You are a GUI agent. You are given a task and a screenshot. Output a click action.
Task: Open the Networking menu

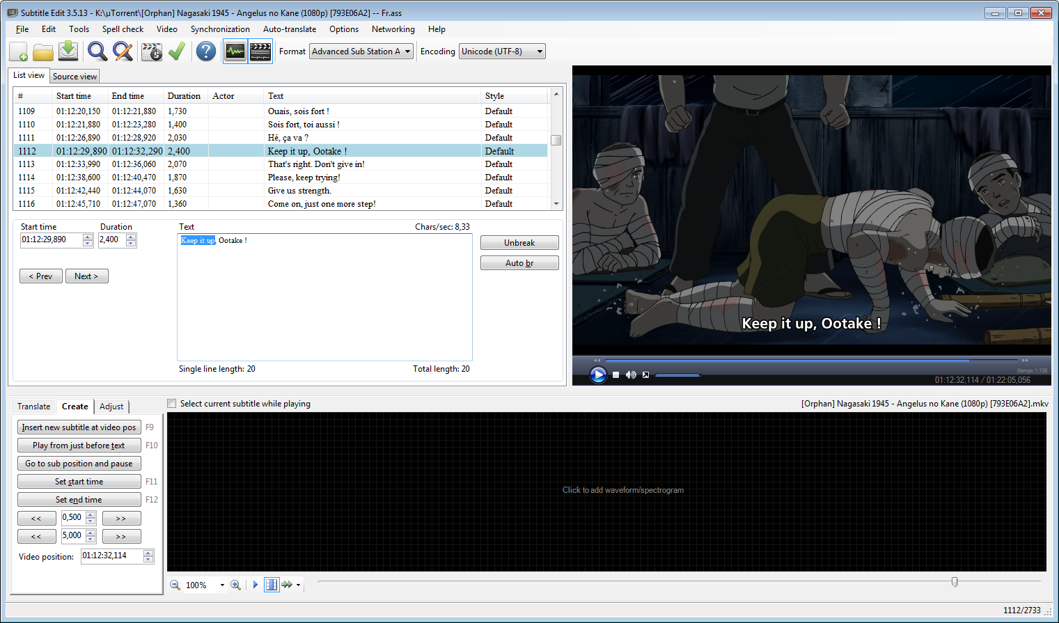[393, 29]
